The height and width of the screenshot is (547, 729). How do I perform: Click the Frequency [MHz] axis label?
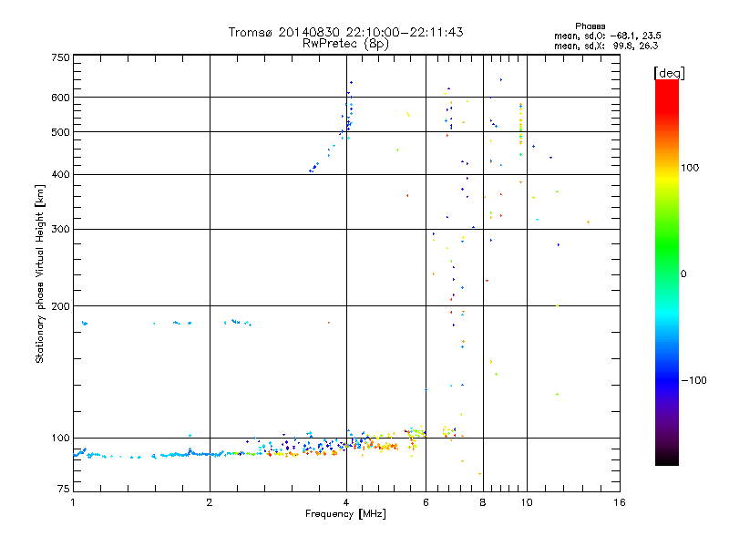pyautogui.click(x=345, y=516)
